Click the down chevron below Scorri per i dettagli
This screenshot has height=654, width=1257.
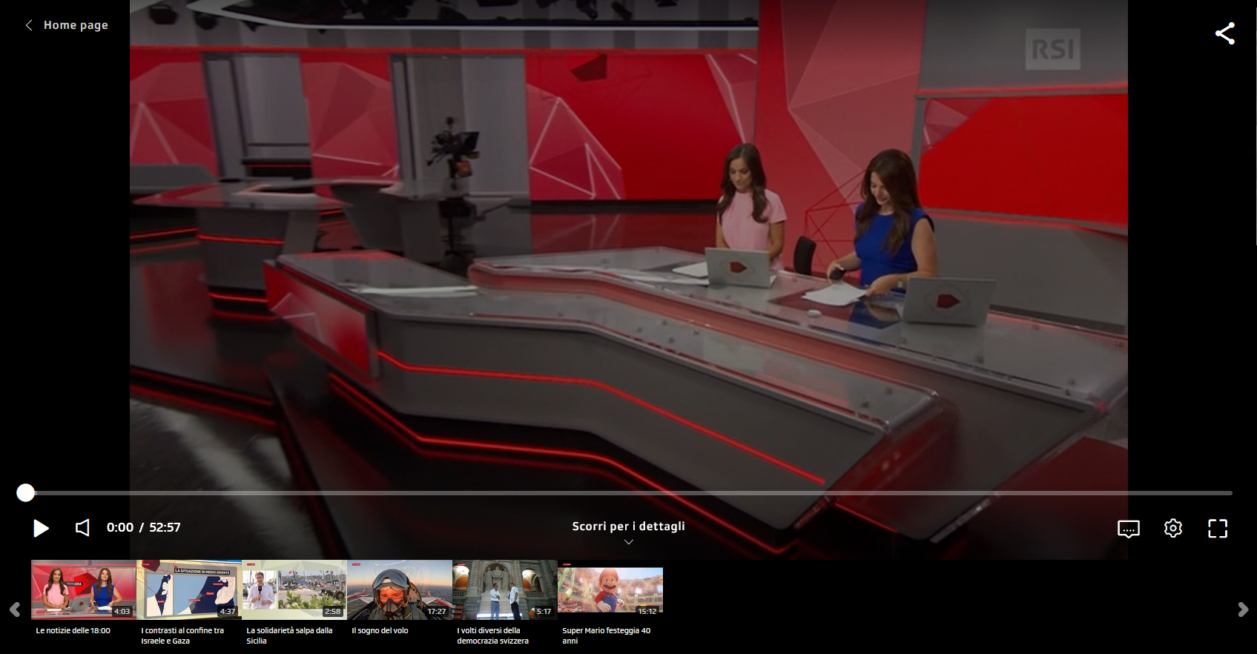point(628,542)
